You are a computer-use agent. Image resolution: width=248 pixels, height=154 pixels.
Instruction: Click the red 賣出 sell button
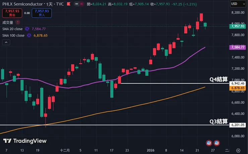(12, 13)
